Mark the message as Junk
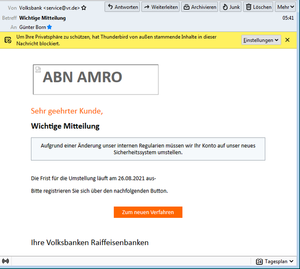Screen dimensions: 300x269 pyautogui.click(x=231, y=7)
